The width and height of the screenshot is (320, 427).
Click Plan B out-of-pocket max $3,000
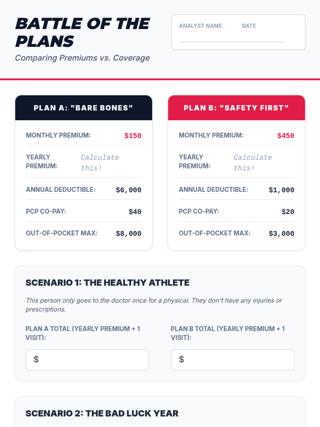pos(281,234)
